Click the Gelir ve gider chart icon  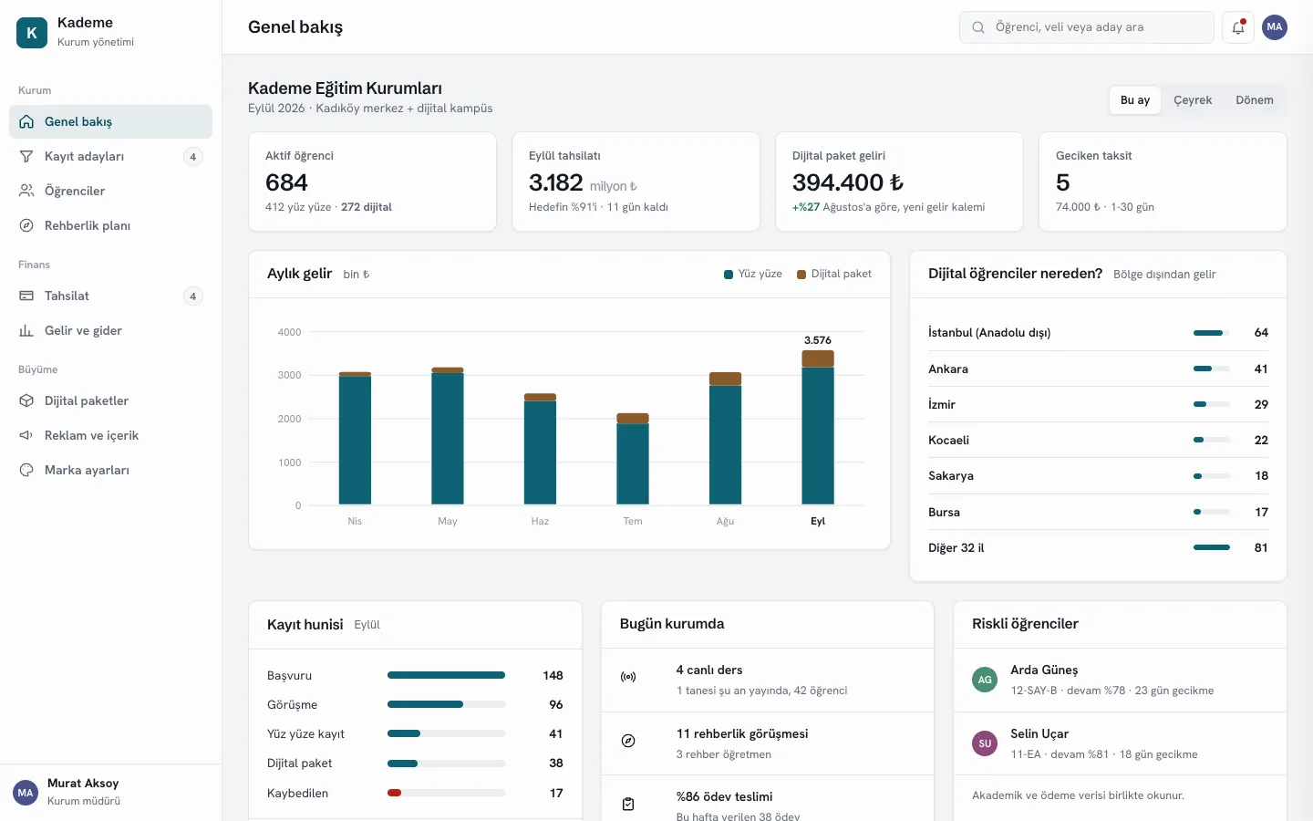tap(26, 330)
